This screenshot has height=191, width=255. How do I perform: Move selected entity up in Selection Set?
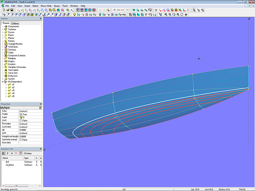[8, 153]
